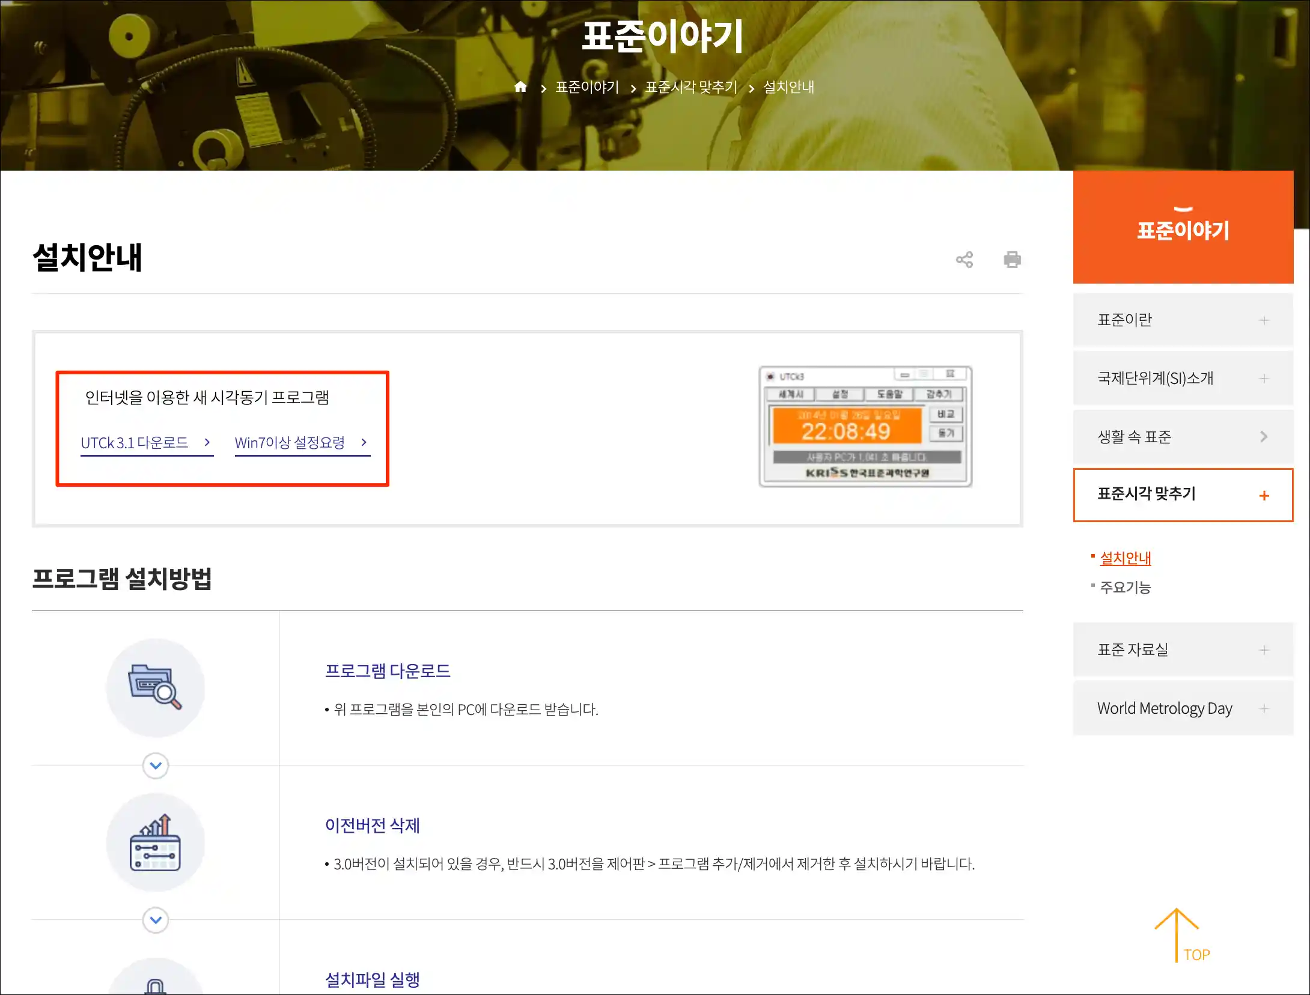Click the 이전버전 삭제 step heading
This screenshot has width=1310, height=995.
tap(373, 825)
